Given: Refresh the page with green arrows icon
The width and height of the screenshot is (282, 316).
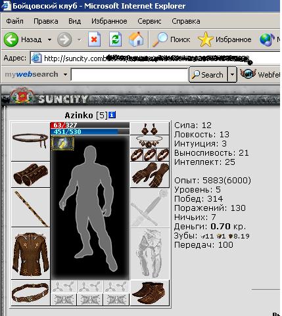Looking at the screenshot, I should [115, 39].
